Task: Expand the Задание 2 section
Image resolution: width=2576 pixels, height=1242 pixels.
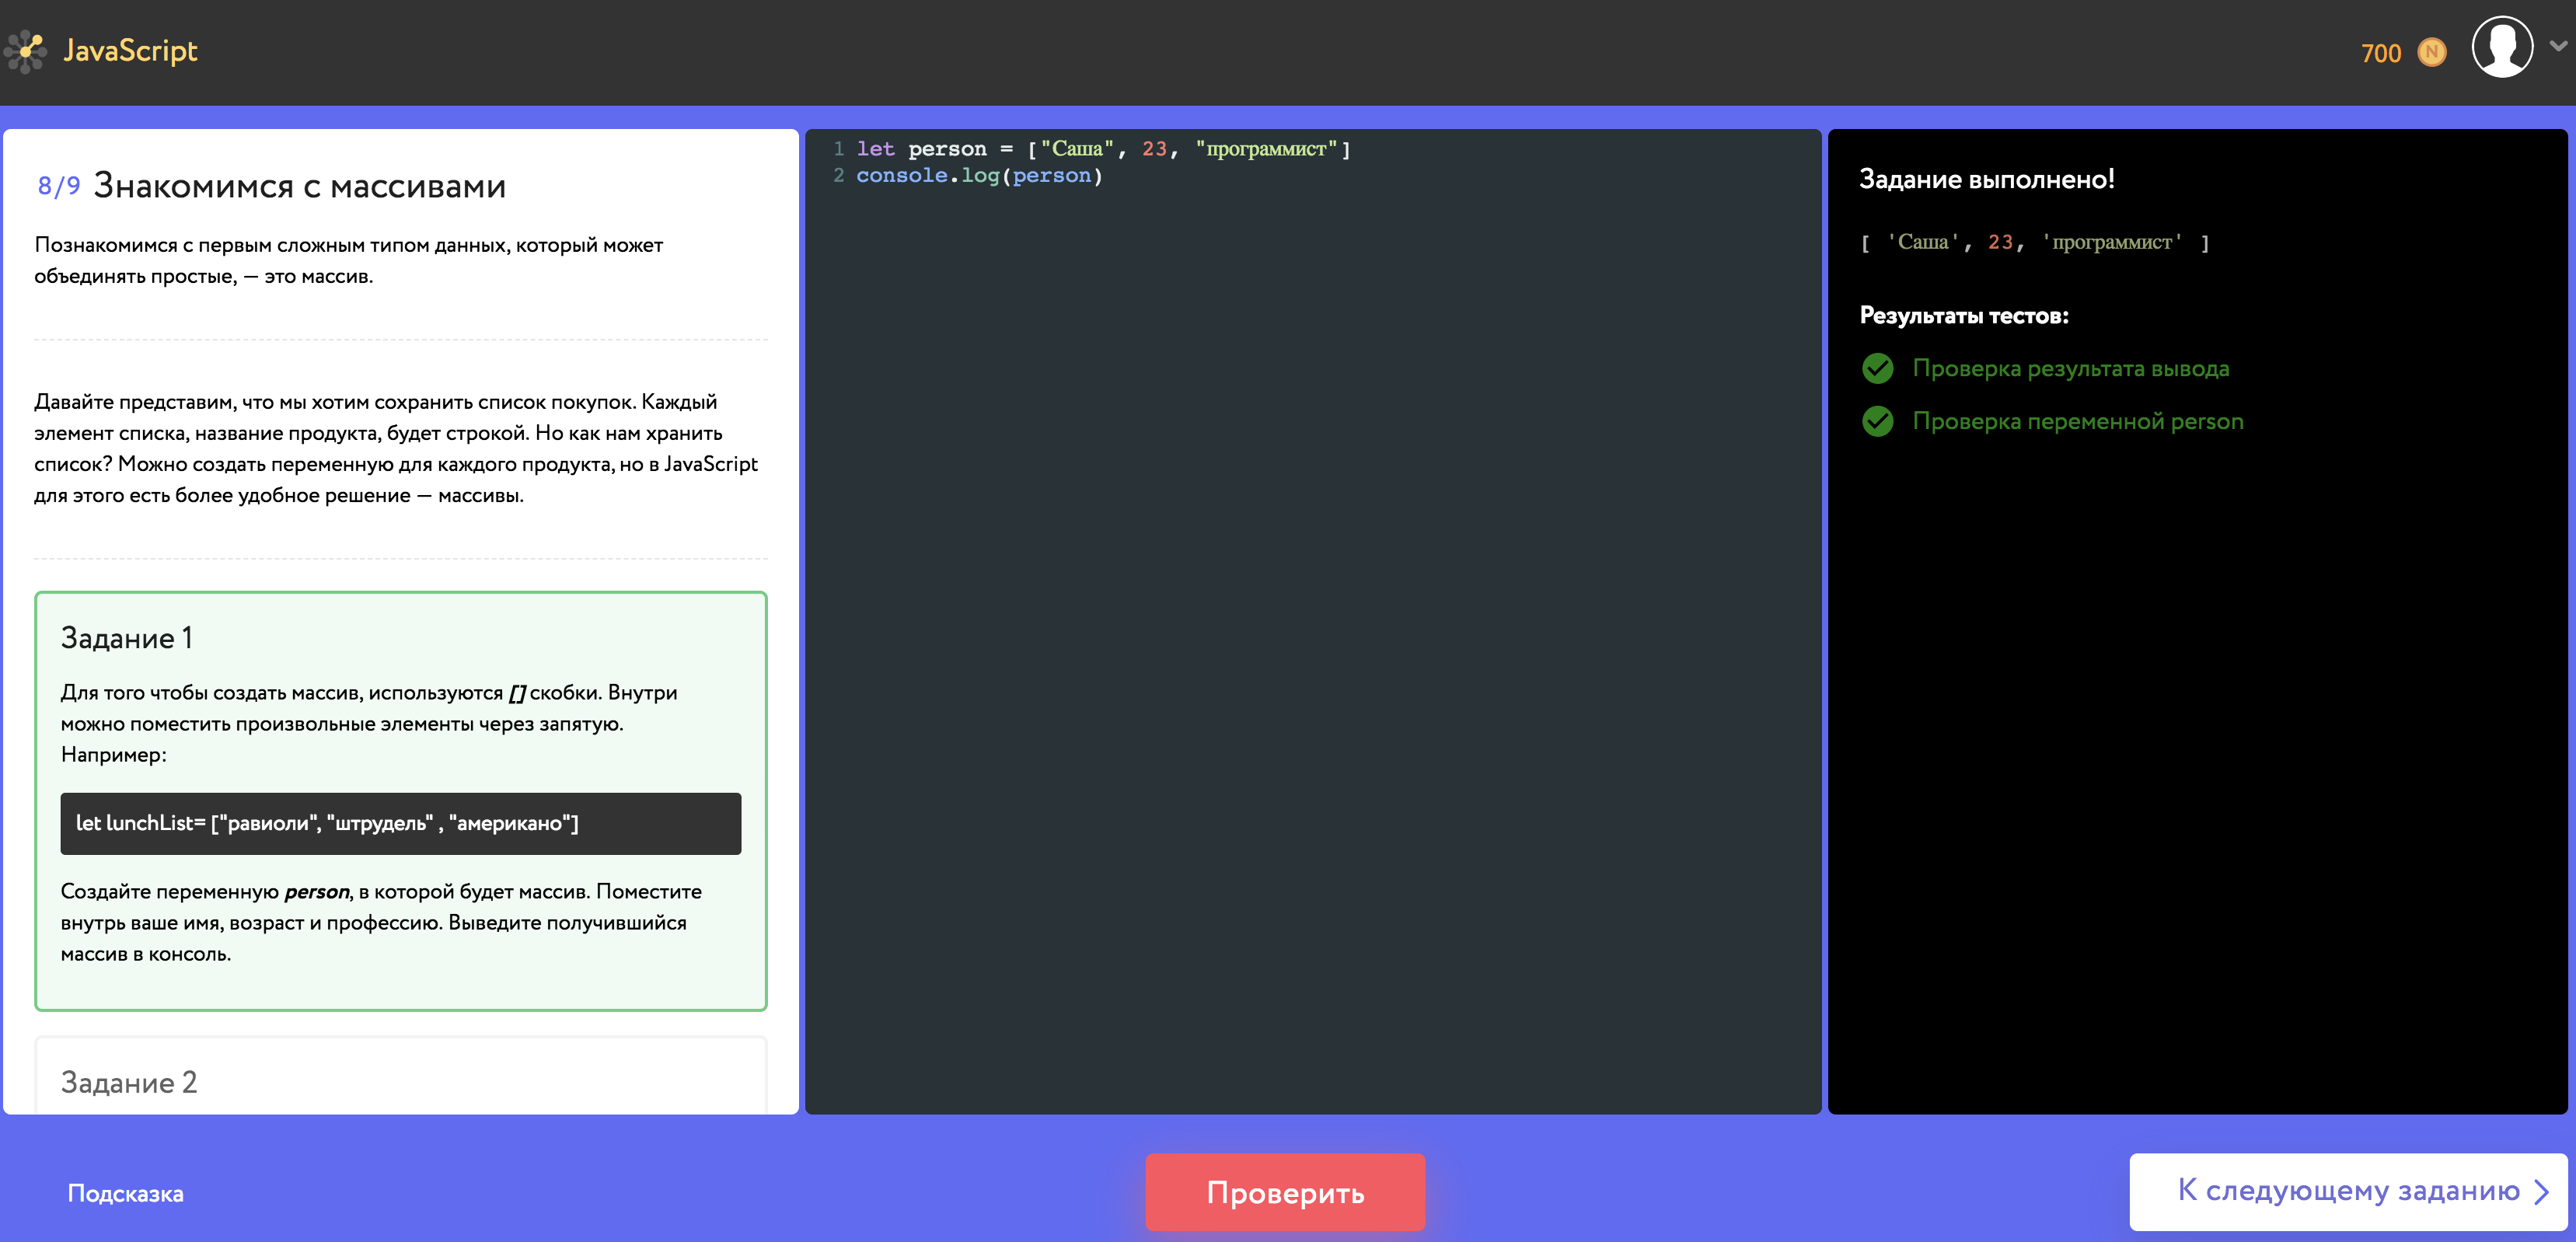Action: [x=129, y=1082]
